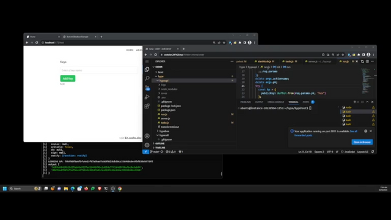The height and width of the screenshot is (220, 391).
Task: Click new terminal plus icon
Action: (x=354, y=102)
